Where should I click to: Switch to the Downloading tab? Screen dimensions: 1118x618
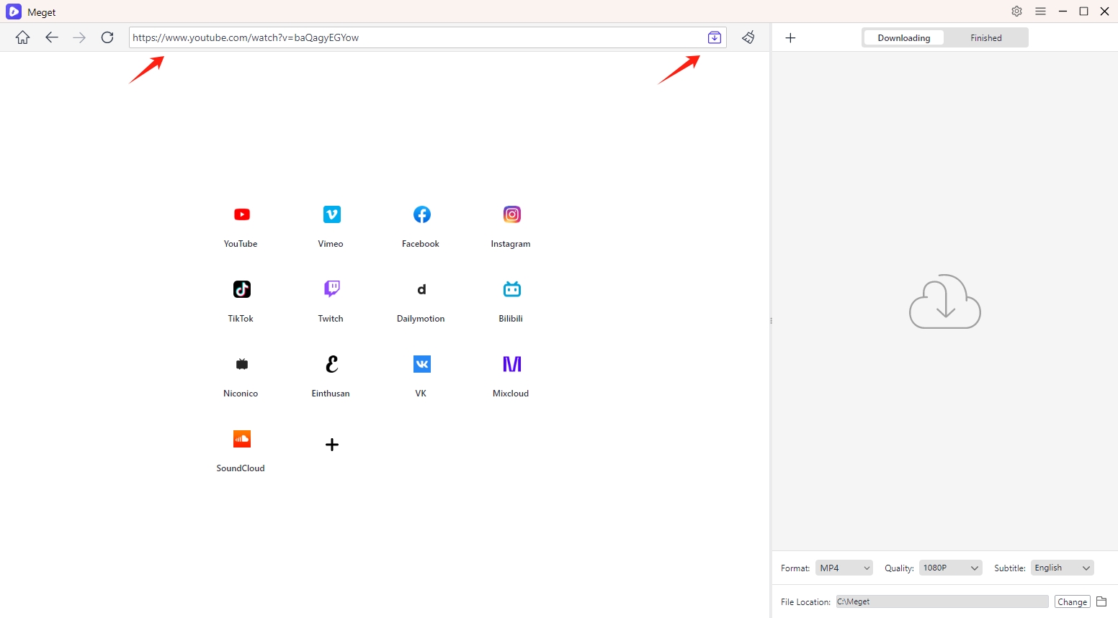pyautogui.click(x=903, y=38)
